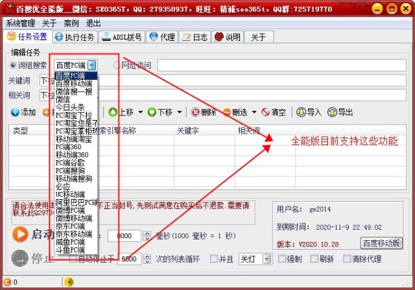Enable the 强制 checkbox

282,258
